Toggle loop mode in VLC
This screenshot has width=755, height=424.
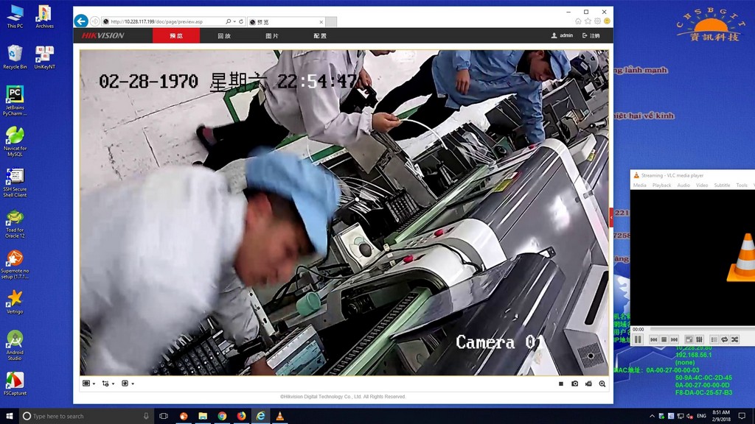[724, 339]
